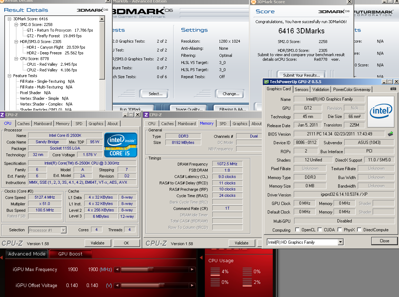The width and height of the screenshot is (399, 297).
Task: Enable the CUDA checkbox
Action: tap(320, 229)
